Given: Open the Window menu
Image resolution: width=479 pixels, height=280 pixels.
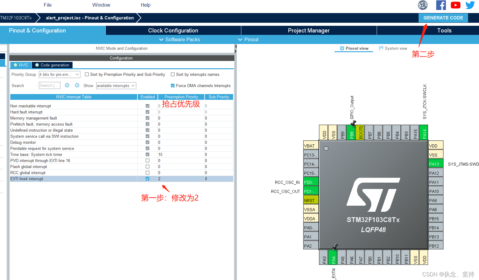Looking at the screenshot, I should pos(101,5).
